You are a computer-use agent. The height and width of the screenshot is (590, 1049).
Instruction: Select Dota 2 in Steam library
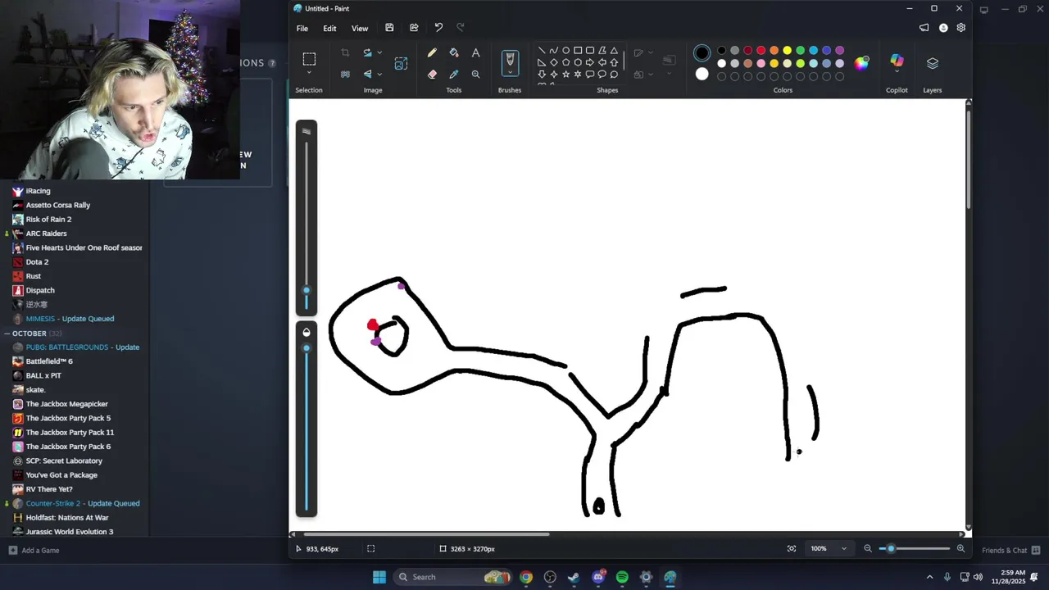37,262
